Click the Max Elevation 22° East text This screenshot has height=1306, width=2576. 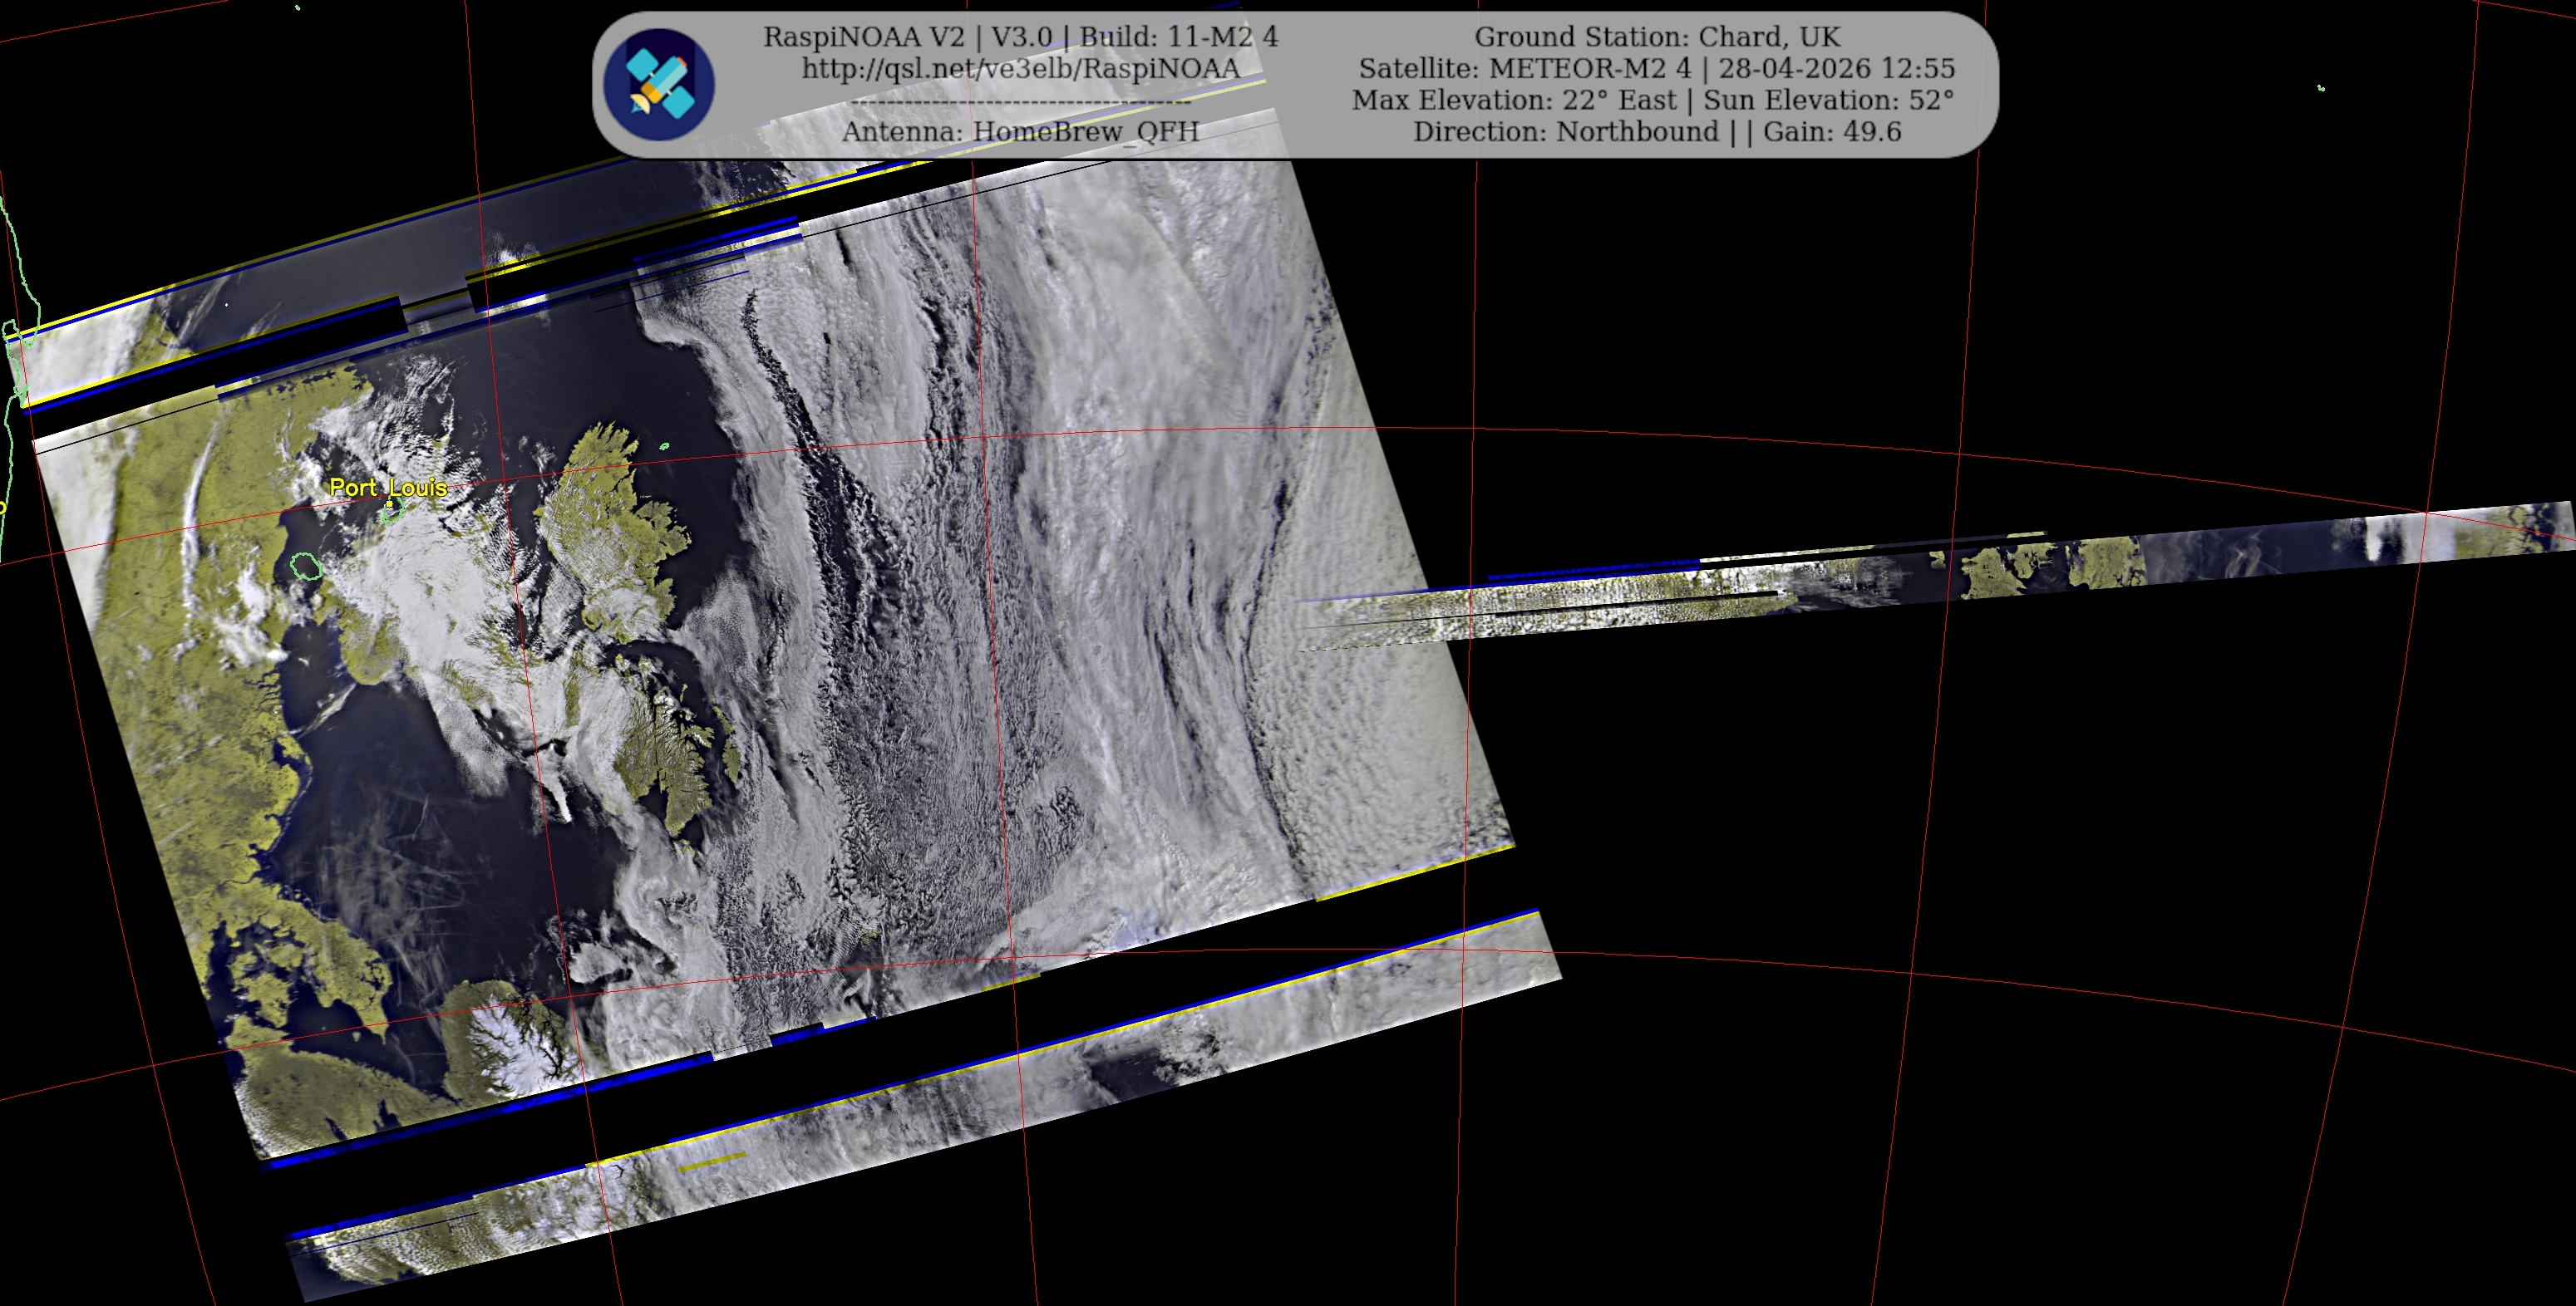(1514, 100)
